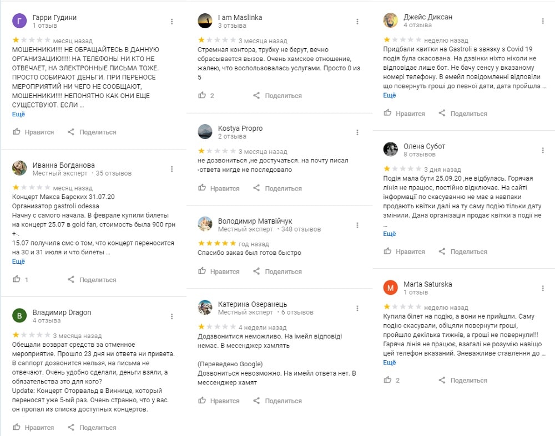Open three-dot menu on I am Maslinka review
The image size is (555, 436).
pyautogui.click(x=358, y=22)
